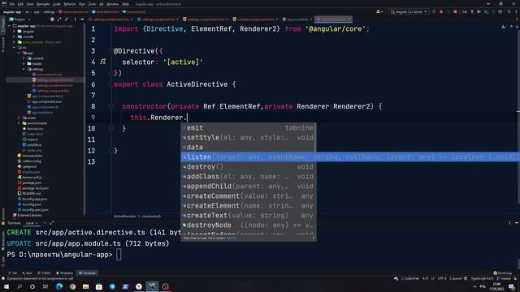This screenshot has width=520, height=292.
Task: Select createText autocomplete entry
Action: click(249, 216)
